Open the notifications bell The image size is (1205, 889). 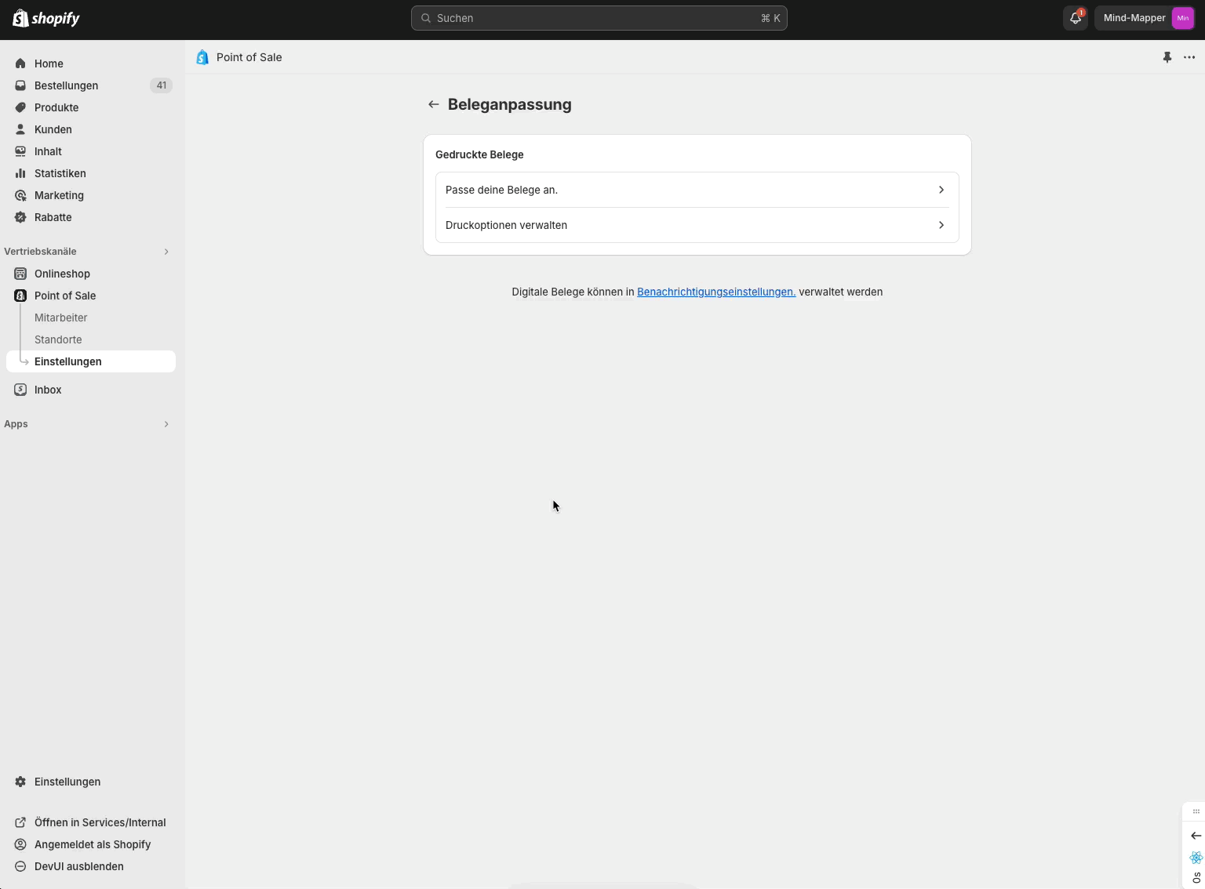click(x=1076, y=18)
